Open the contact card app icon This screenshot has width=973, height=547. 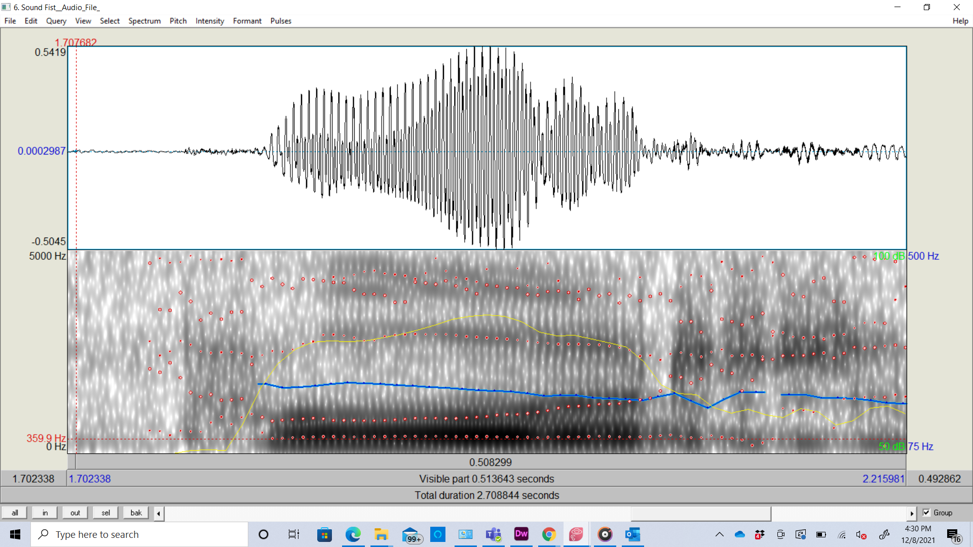[466, 534]
